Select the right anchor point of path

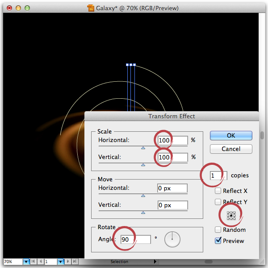(x=134, y=65)
